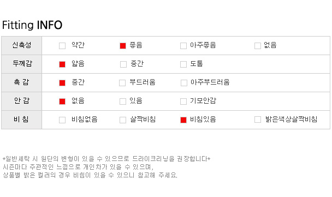Tick the 도톰 checkbox

[x=183, y=64]
